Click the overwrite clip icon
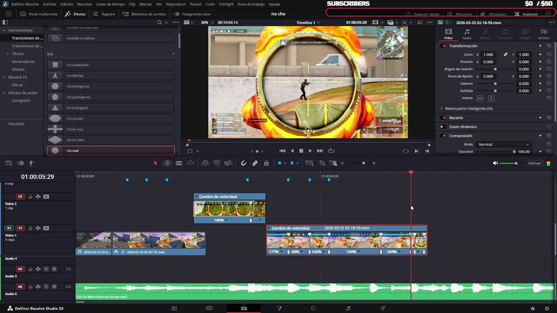The width and height of the screenshot is (557, 313). click(x=217, y=163)
